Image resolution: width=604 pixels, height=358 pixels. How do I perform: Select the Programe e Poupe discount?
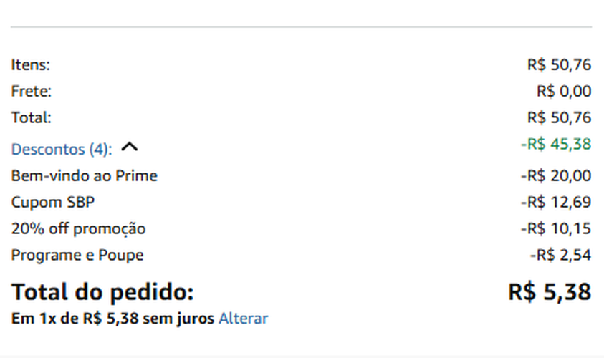click(x=77, y=256)
